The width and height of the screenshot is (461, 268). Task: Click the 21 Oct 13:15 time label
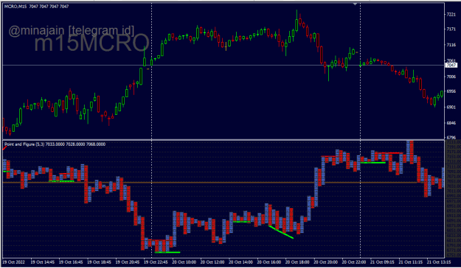[x=439, y=262]
